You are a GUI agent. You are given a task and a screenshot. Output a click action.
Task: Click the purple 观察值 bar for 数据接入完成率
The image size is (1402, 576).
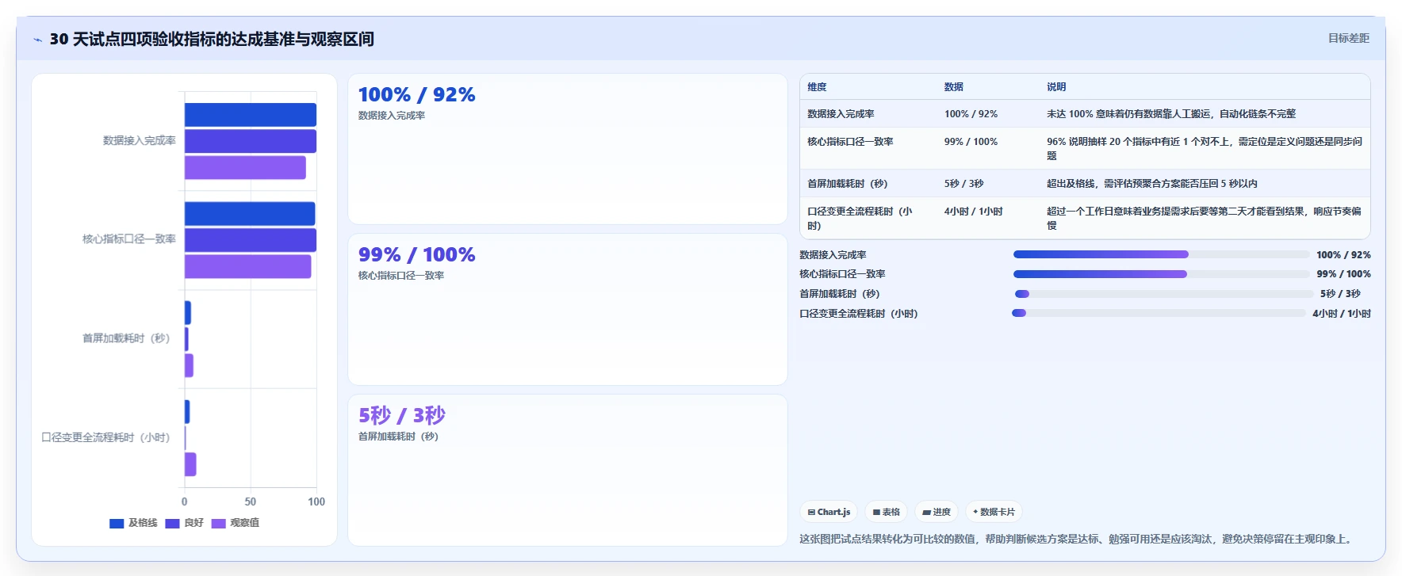pyautogui.click(x=245, y=167)
